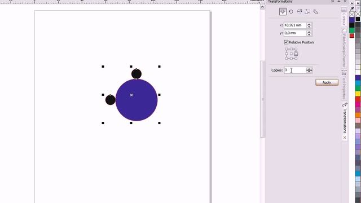This screenshot has width=361, height=203.
Task: Choose the yellow swatch in the default palette
Action: click(x=358, y=94)
